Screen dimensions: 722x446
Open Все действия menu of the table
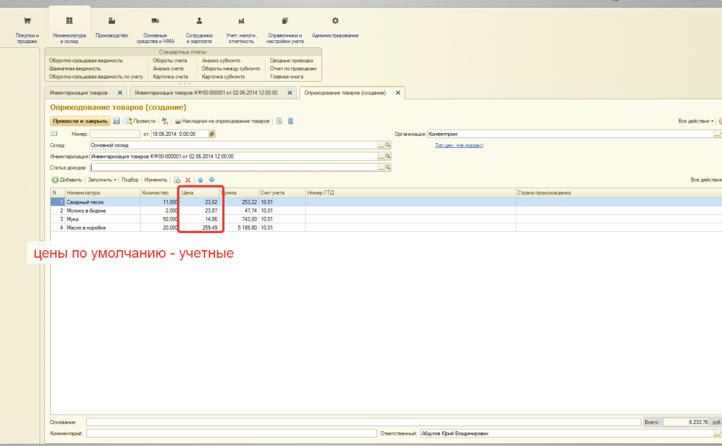(x=706, y=180)
